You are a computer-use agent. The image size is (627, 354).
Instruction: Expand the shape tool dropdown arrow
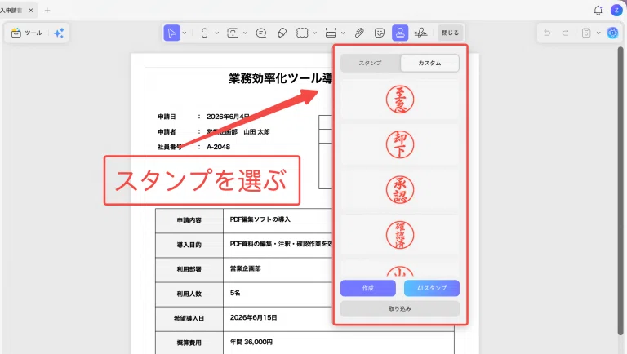(x=314, y=33)
